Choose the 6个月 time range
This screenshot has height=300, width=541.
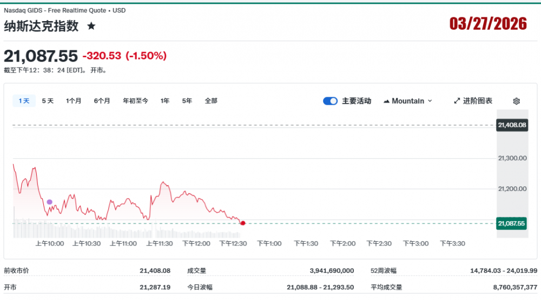[x=102, y=101]
